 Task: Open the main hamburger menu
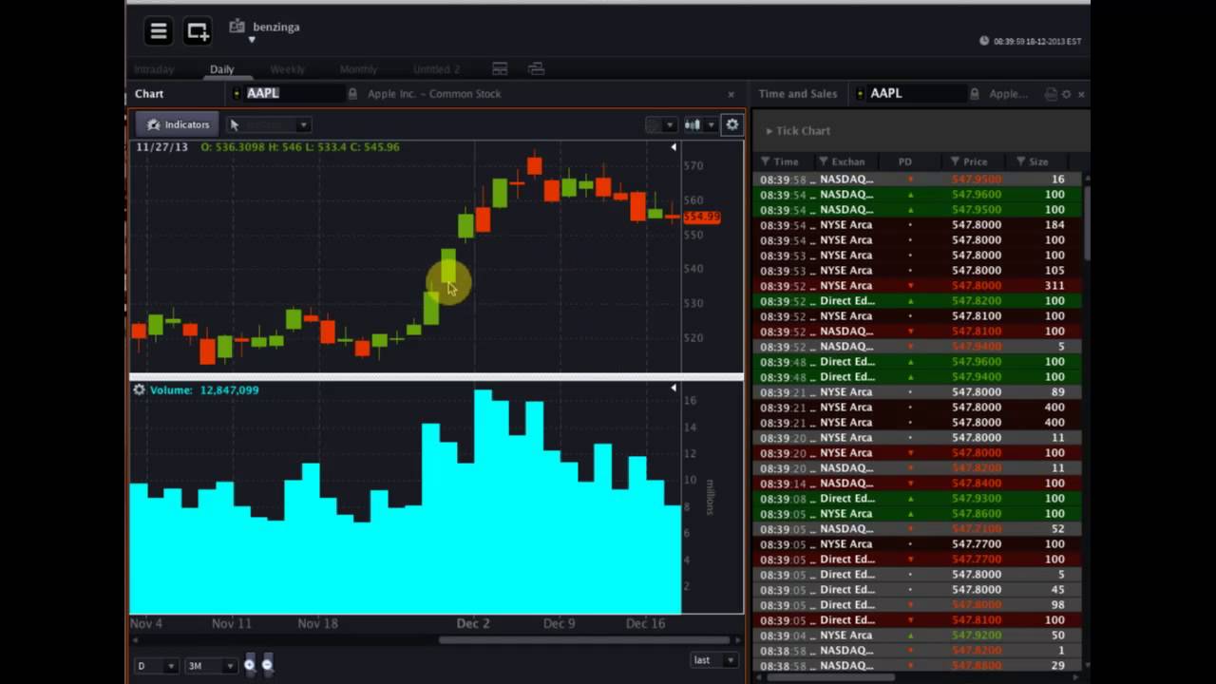[x=159, y=31]
